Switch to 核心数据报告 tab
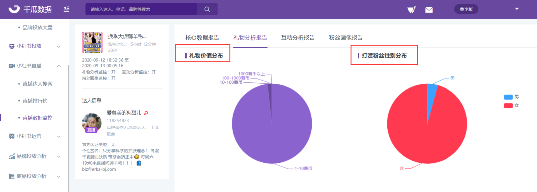The height and width of the screenshot is (192, 537). 202,38
